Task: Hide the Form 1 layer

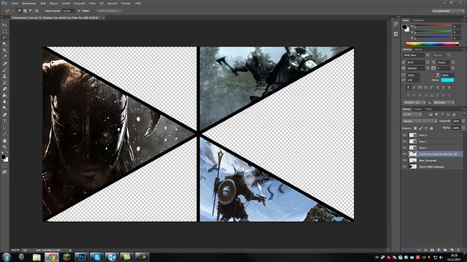Action: pyautogui.click(x=404, y=148)
